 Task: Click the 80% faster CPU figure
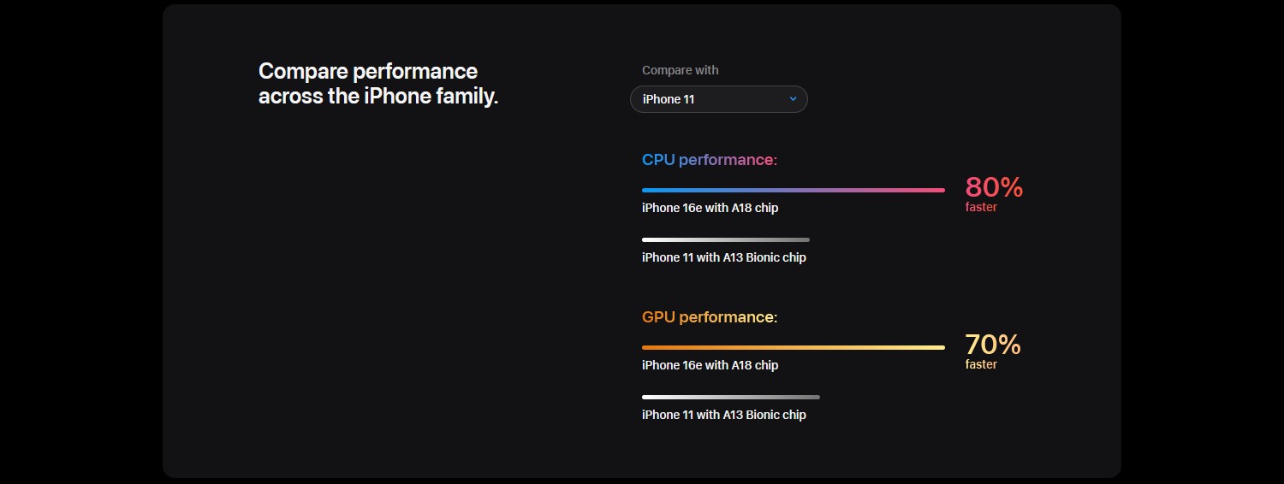tap(994, 187)
